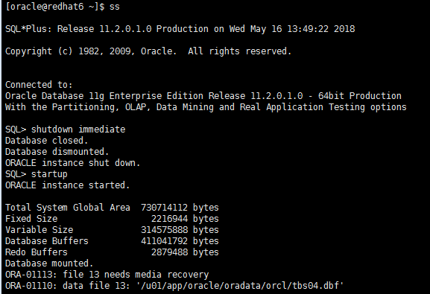Viewport: 430px width, 294px height.
Task: Click the Oracle Database 11g Enterprise Edition line
Action: [x=203, y=96]
